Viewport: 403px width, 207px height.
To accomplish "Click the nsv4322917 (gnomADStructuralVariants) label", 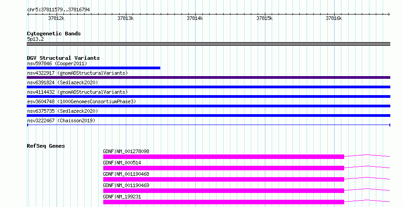I will click(77, 73).
